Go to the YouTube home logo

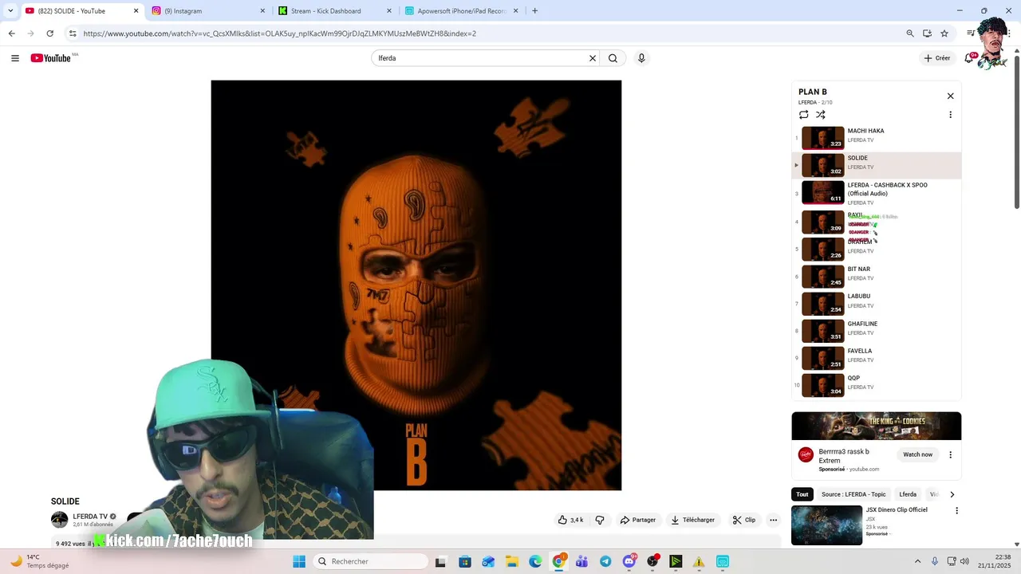[50, 58]
